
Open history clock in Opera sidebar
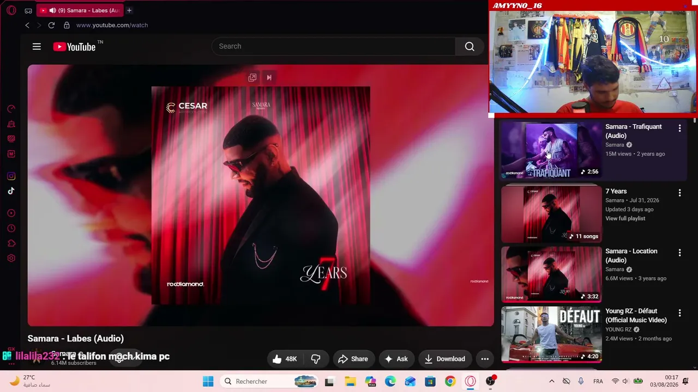point(11,228)
